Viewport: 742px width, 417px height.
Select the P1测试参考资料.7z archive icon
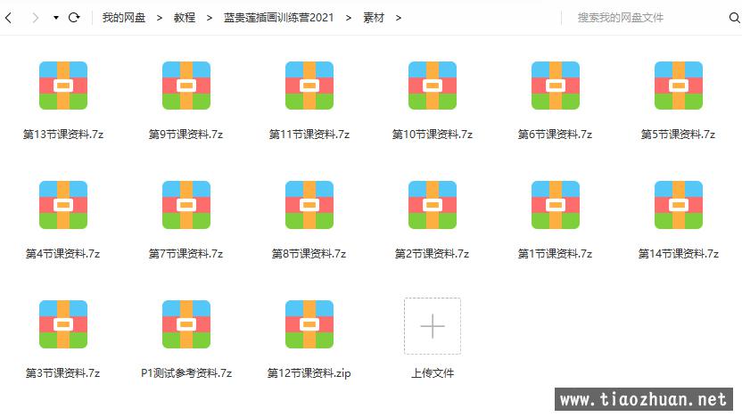[186, 324]
